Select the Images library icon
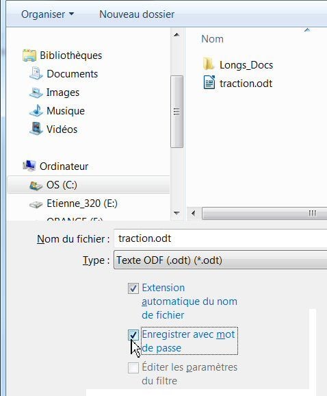This screenshot has width=327, height=396. tap(36, 92)
